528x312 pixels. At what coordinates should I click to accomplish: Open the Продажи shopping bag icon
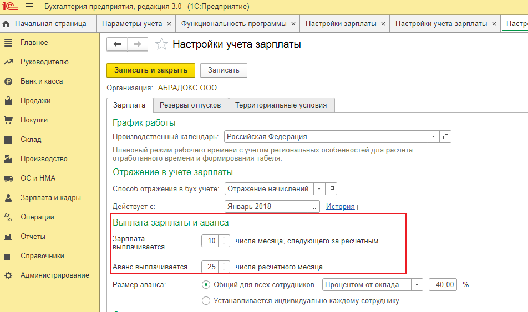tap(8, 101)
